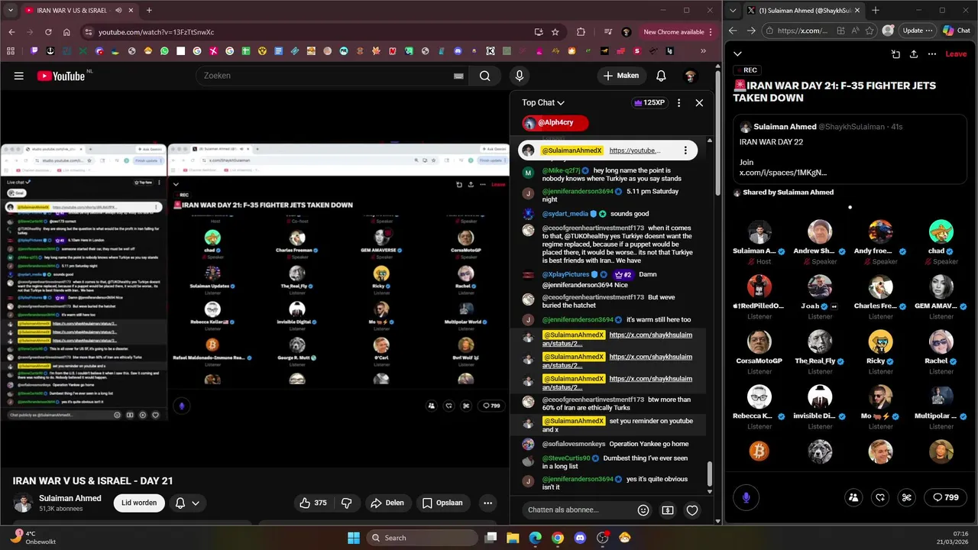This screenshot has height=550, width=978.
Task: Click the Edge address bar showing x.com
Action: pyautogui.click(x=802, y=31)
